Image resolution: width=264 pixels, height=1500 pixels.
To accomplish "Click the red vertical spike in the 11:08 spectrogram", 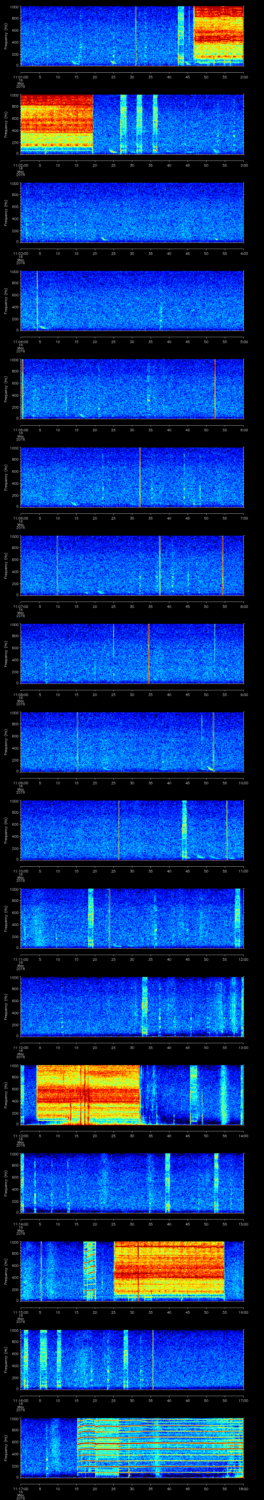I will click(148, 653).
